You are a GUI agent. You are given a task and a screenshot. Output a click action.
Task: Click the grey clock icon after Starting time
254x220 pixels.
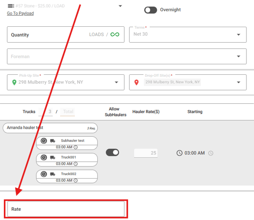click(211, 153)
